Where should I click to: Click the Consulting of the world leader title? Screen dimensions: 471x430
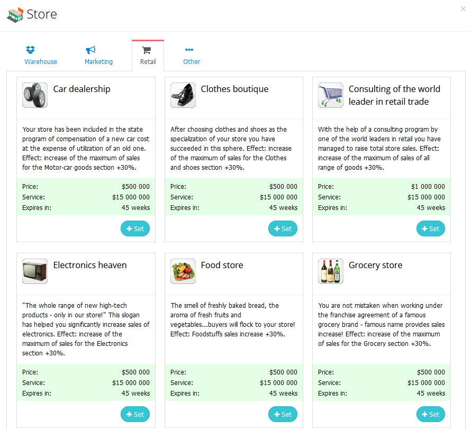point(394,95)
